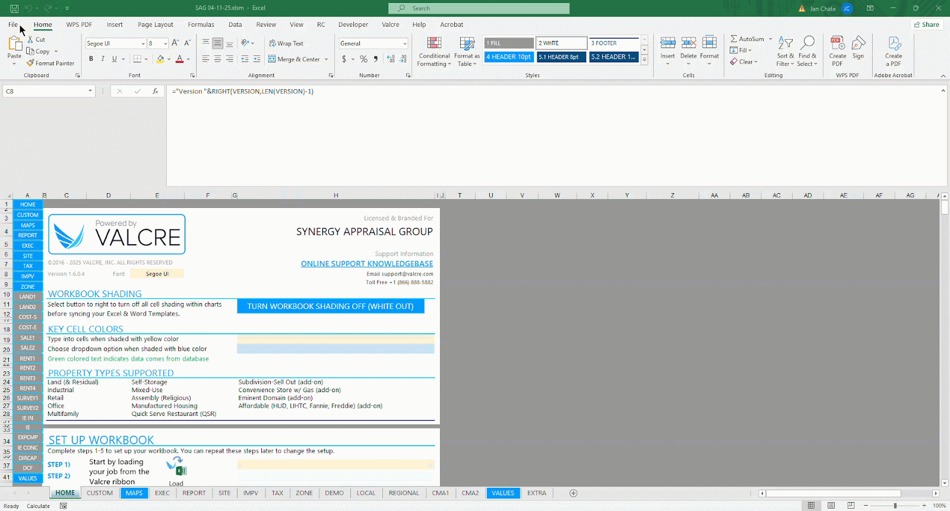Click the font color A icon

tap(179, 59)
